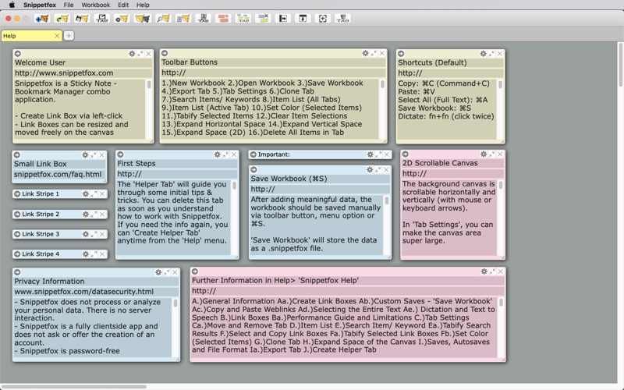The image size is (624, 390).
Task: Open gear settings of Further Information box
Action: (484, 271)
